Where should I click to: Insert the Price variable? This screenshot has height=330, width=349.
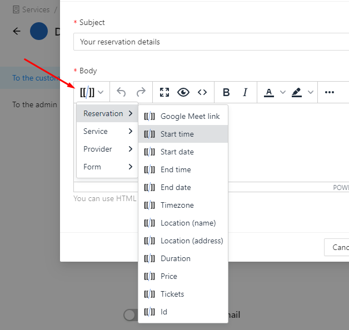tap(183, 276)
